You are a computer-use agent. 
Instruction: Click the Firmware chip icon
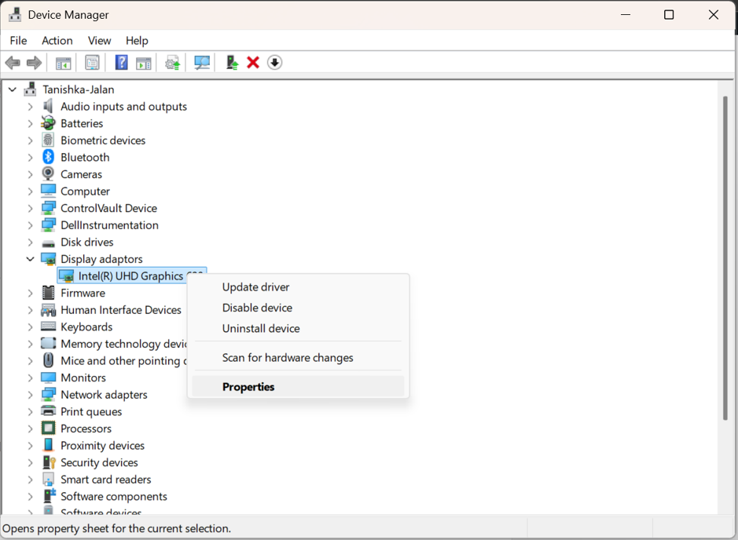48,293
